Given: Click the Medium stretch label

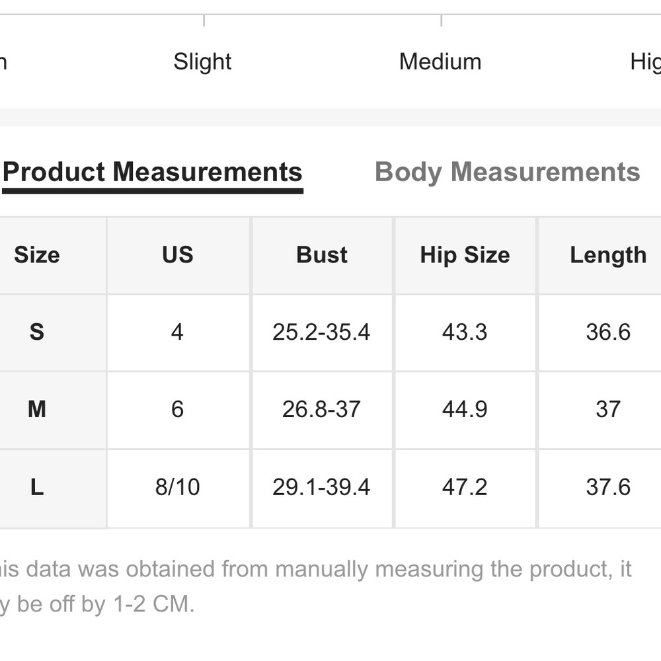Looking at the screenshot, I should tap(440, 61).
